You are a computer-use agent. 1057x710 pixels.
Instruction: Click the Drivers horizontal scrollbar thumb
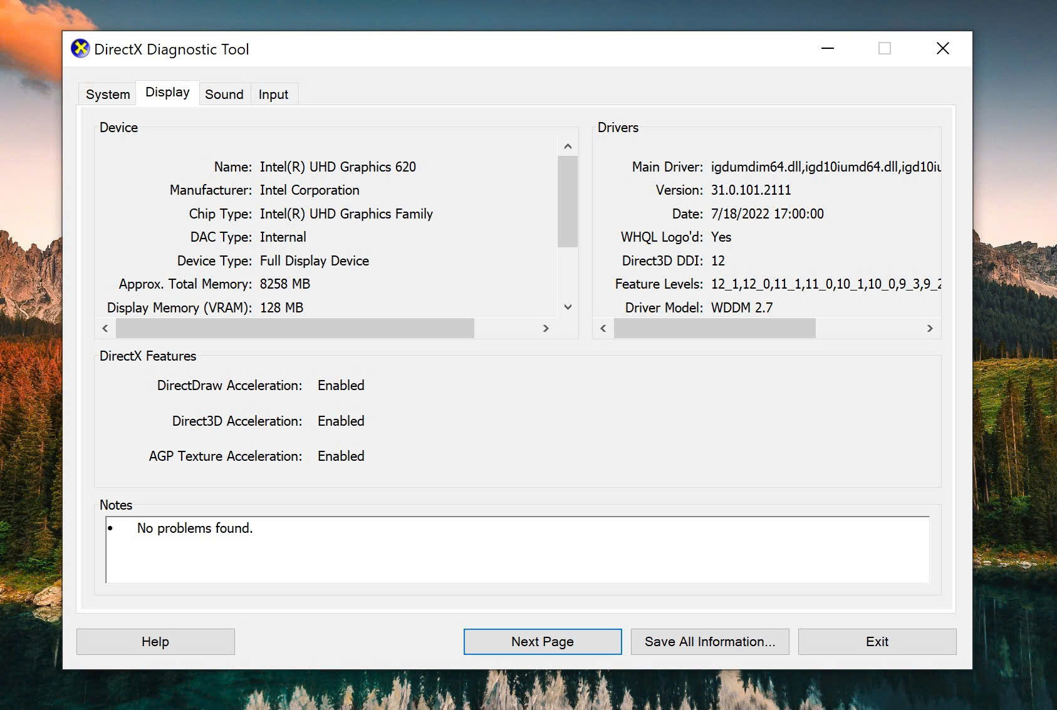[x=714, y=328]
